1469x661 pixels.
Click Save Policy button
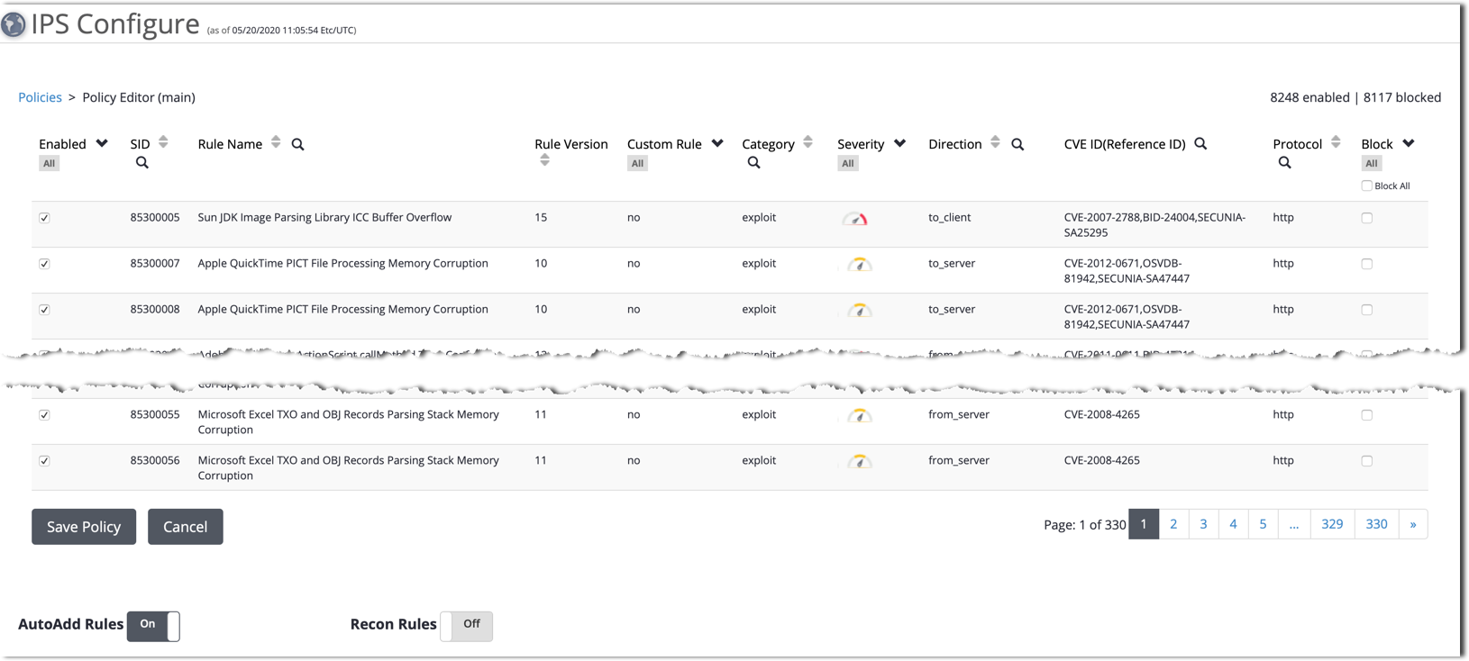84,527
